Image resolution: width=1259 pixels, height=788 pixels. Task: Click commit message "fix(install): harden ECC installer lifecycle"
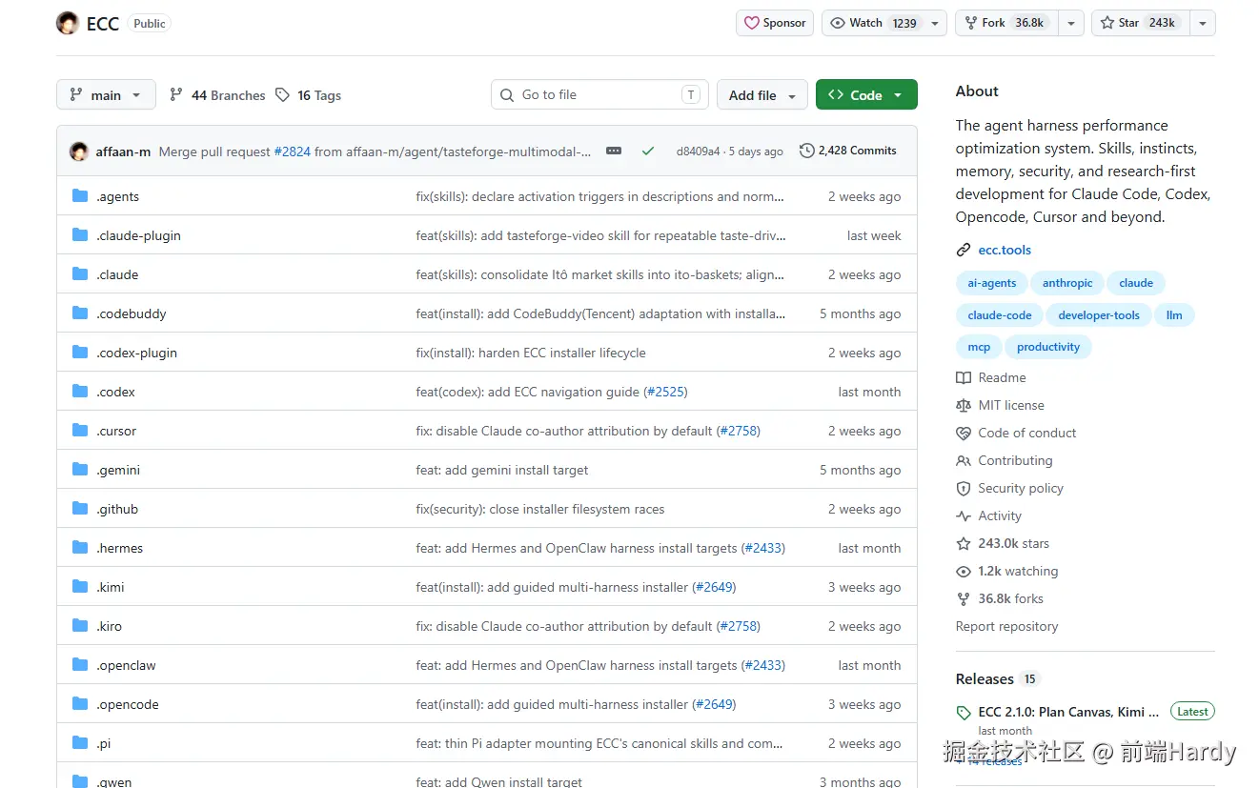coord(531,353)
